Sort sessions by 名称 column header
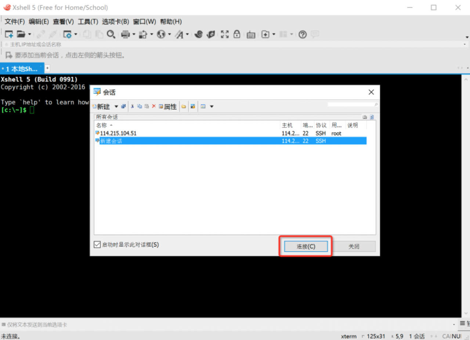Image resolution: width=470 pixels, height=340 pixels. 188,125
